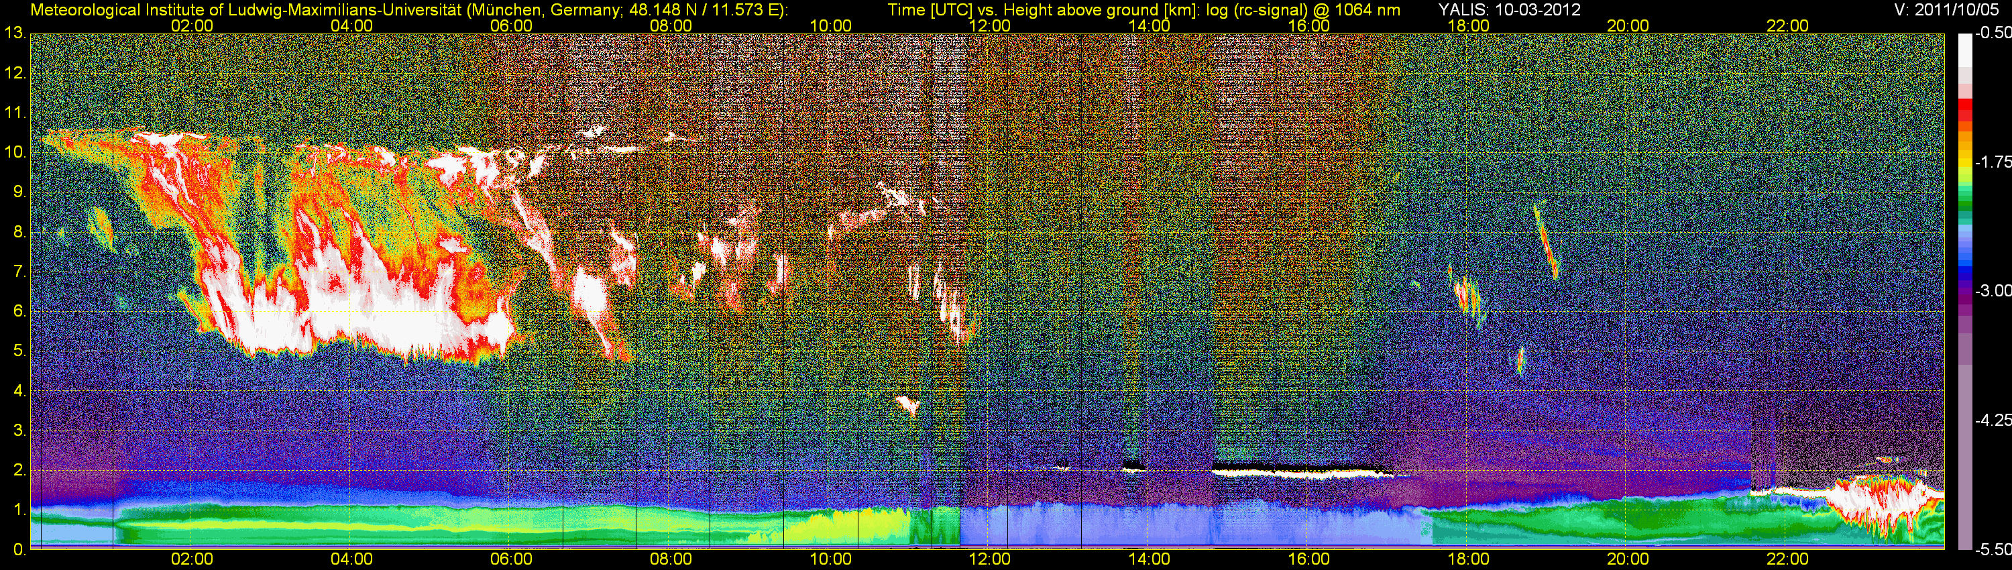
Task: Click the 14:00 label on bottom time axis
Action: click(x=1149, y=560)
